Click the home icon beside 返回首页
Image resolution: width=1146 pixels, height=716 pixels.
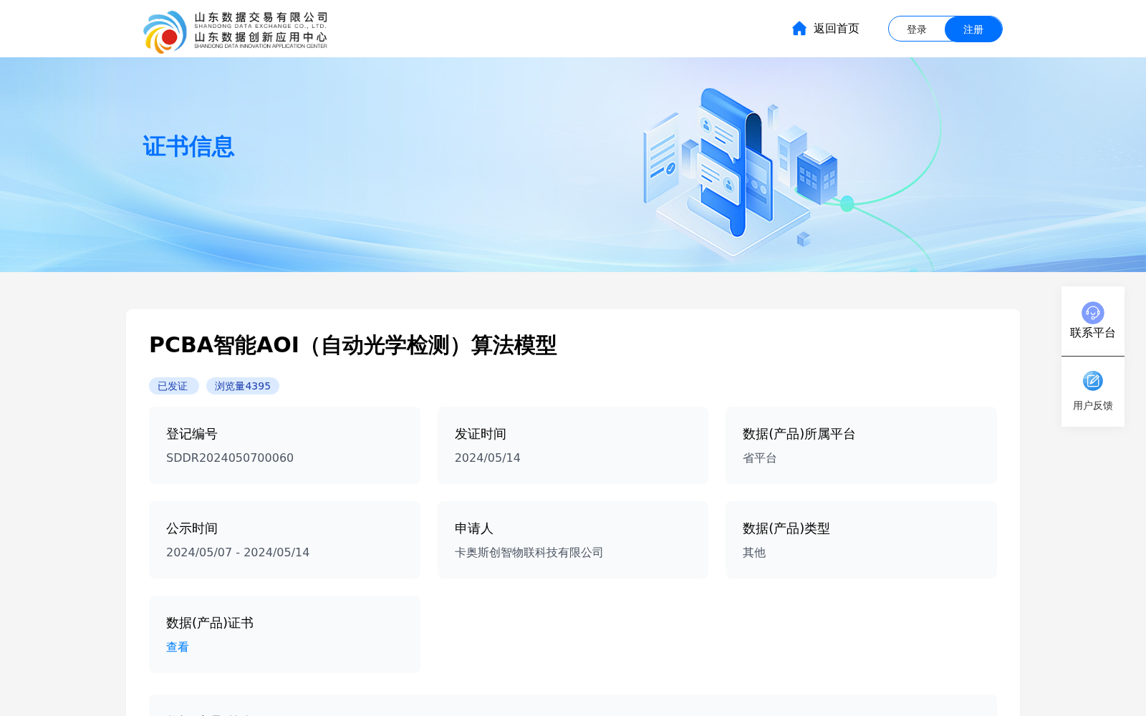click(x=799, y=28)
